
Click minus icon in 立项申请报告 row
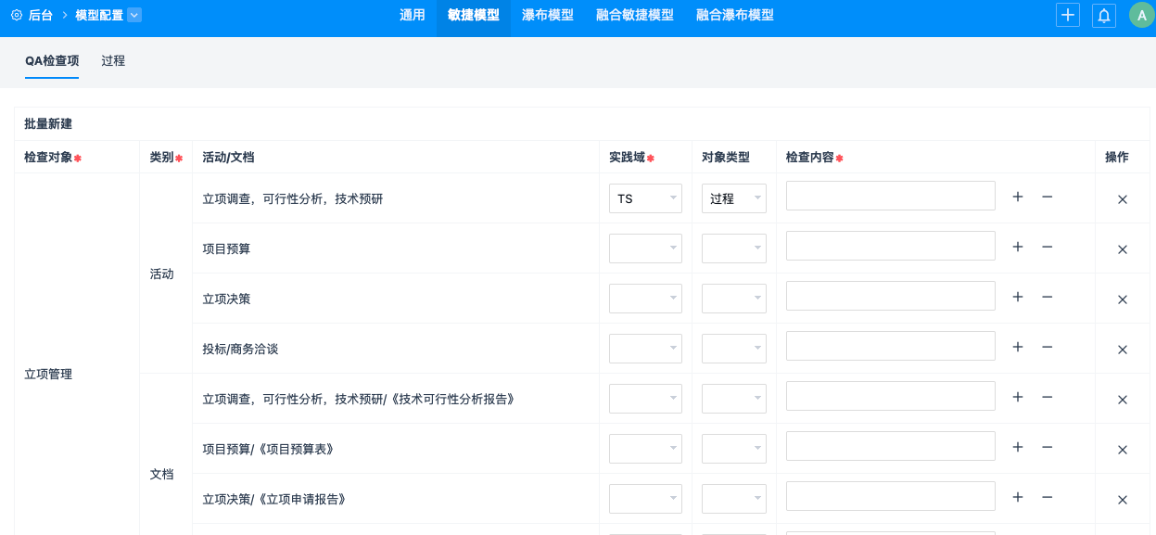click(1047, 497)
